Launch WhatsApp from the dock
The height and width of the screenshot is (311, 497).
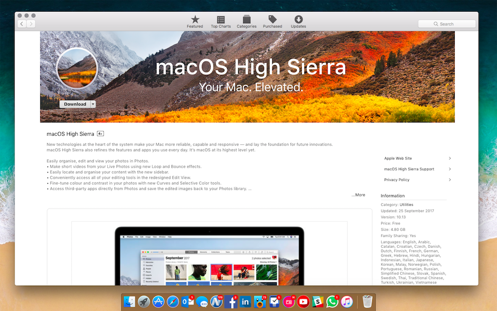[x=332, y=302]
